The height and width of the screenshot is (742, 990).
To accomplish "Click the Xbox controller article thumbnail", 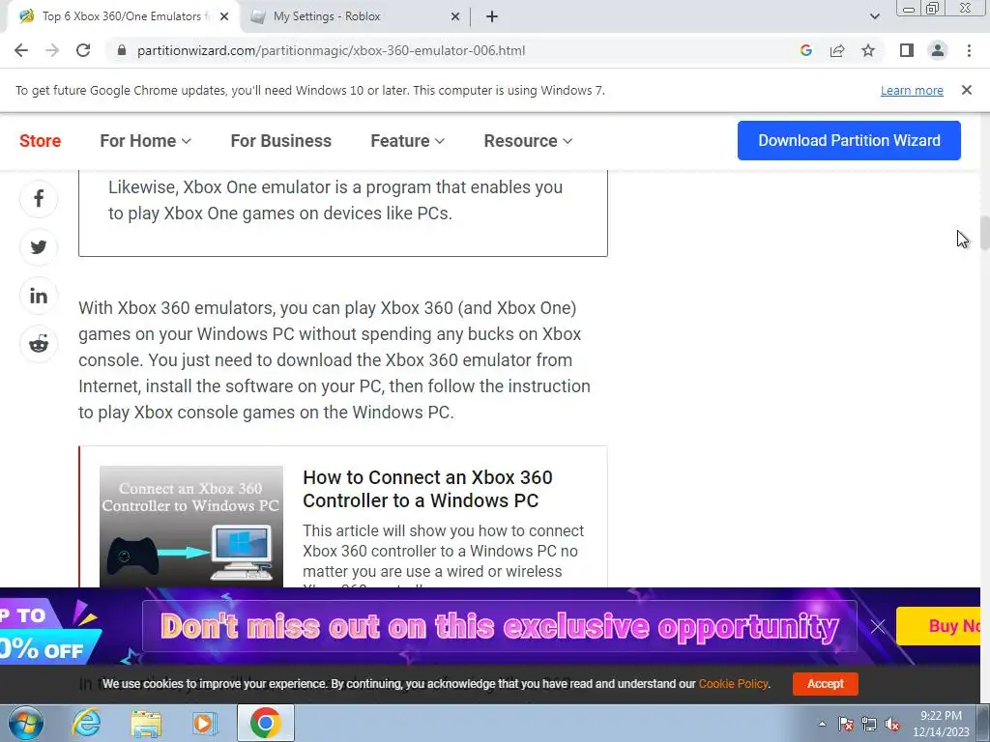I will [x=191, y=527].
